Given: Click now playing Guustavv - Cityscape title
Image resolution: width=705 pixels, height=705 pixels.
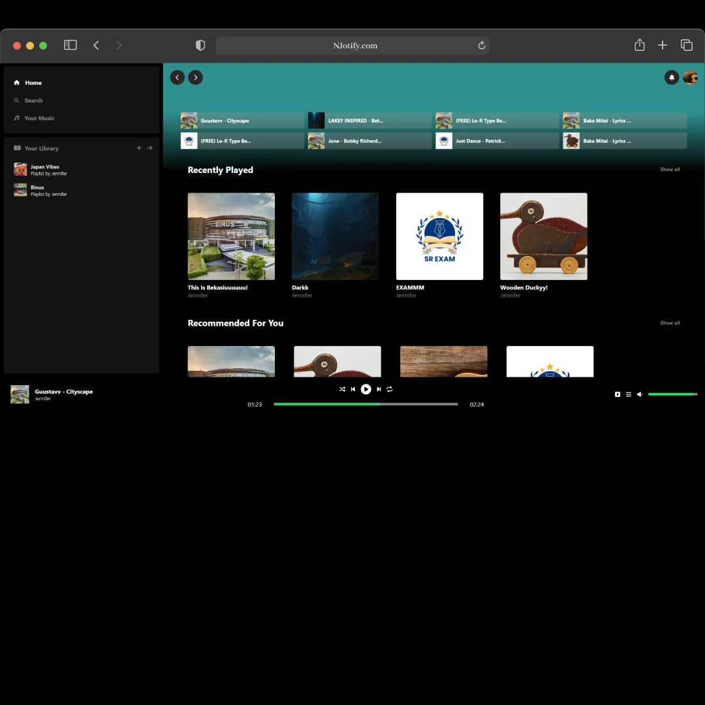Looking at the screenshot, I should (63, 392).
